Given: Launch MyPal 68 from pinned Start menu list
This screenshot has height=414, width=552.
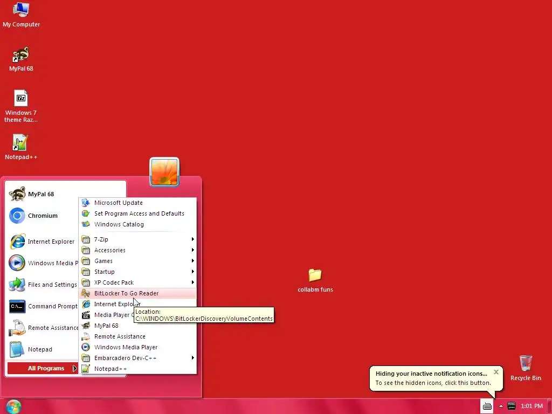Looking at the screenshot, I should 42,194.
